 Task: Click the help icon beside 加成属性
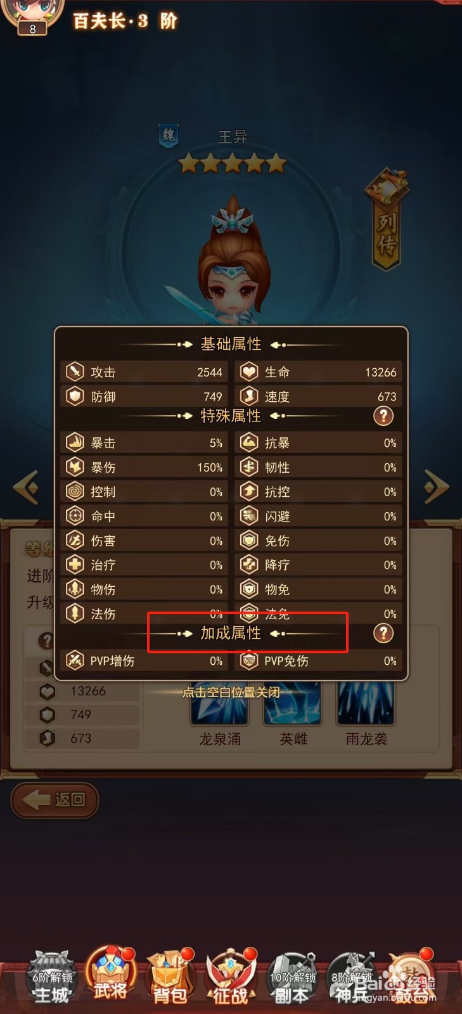(383, 633)
